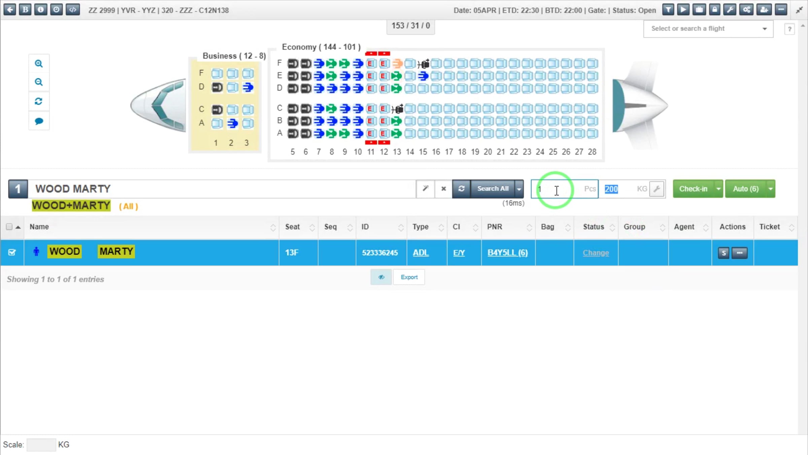The width and height of the screenshot is (808, 455).
Task: Click the wrench icon next to KG field
Action: point(657,189)
